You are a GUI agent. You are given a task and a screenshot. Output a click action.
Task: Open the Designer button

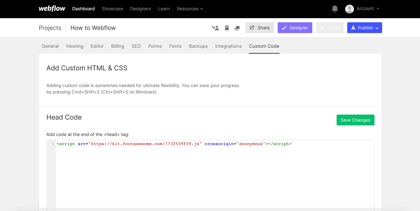coord(295,28)
